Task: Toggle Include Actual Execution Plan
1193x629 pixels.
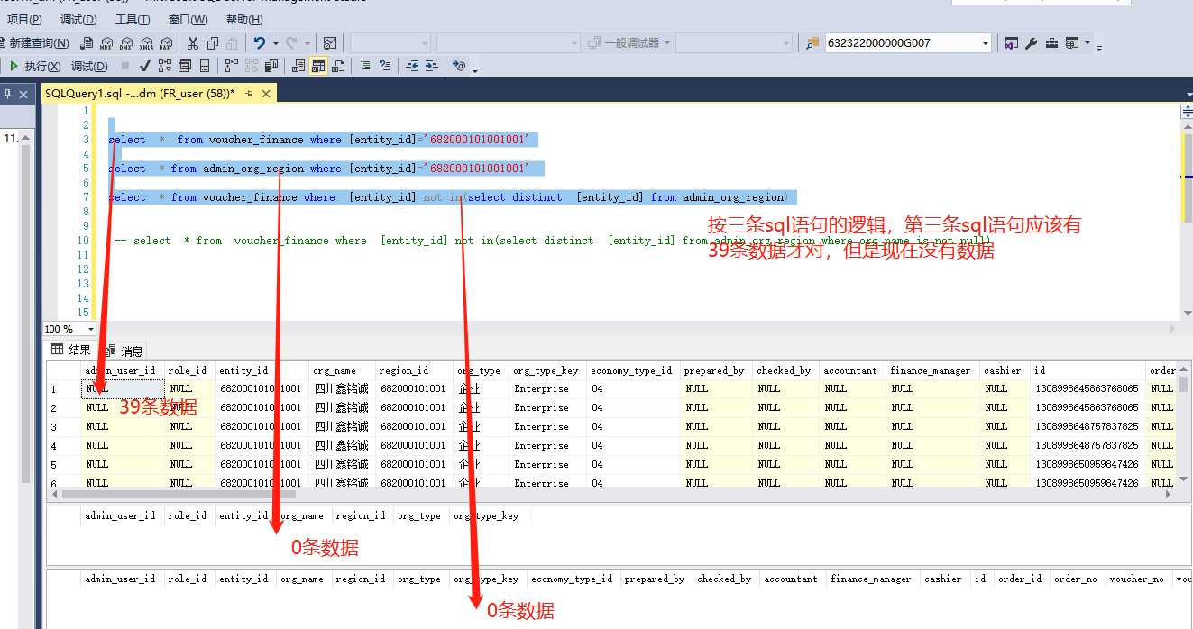Action: coord(231,66)
